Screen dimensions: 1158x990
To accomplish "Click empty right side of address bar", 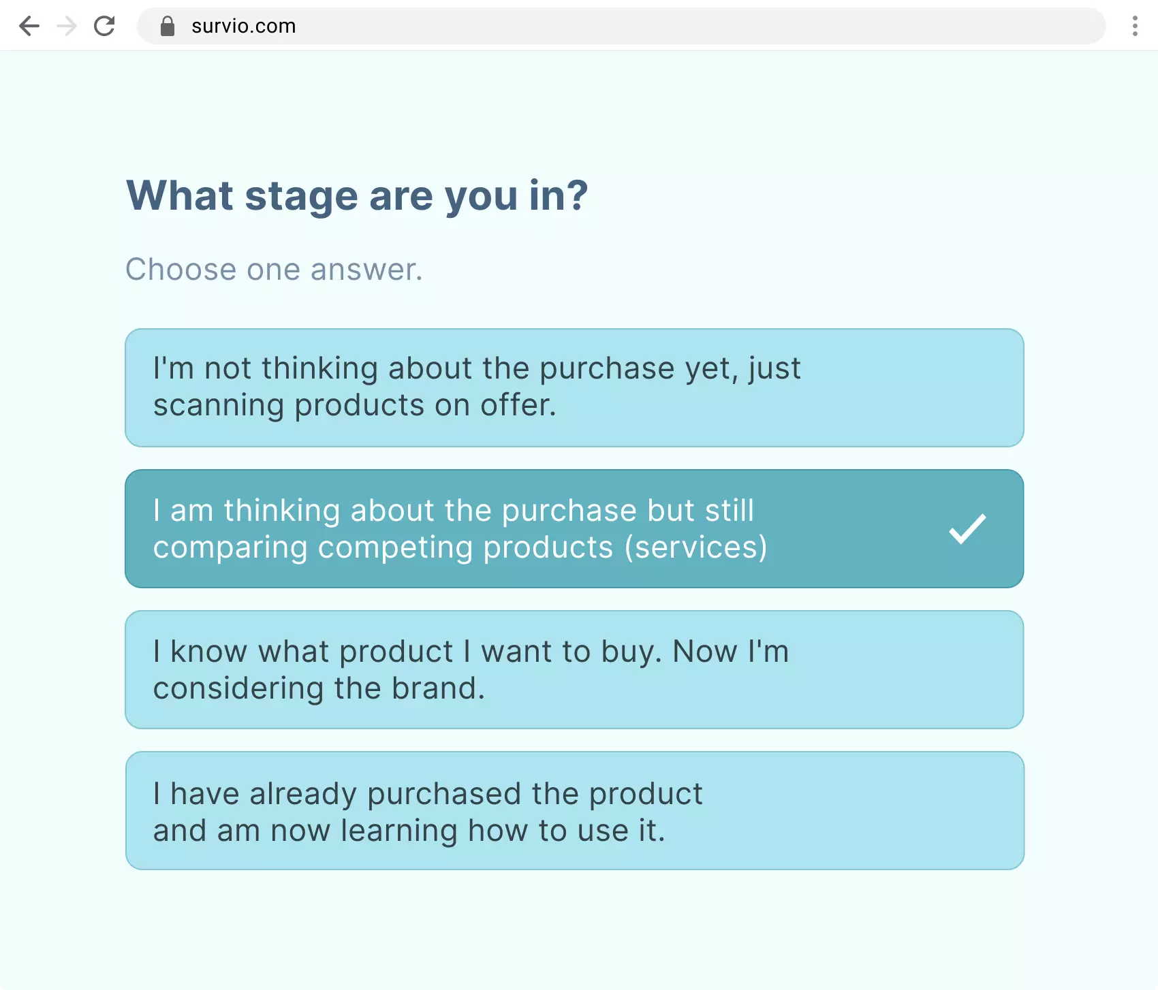I will tap(886, 26).
